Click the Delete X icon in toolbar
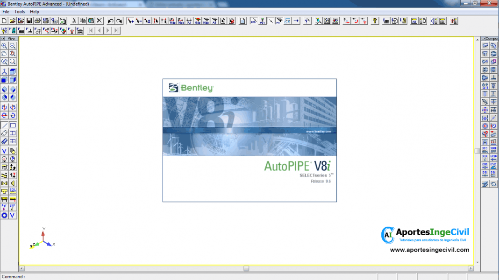The width and height of the screenshot is (499, 280). (99, 21)
